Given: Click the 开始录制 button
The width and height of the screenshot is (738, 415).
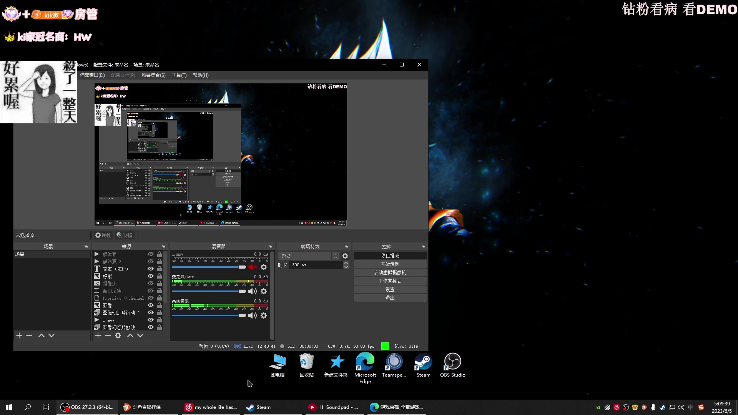Looking at the screenshot, I should [x=390, y=264].
